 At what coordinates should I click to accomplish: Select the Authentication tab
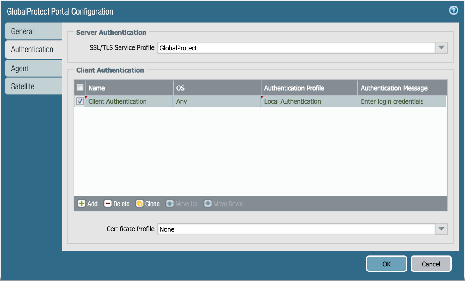click(x=34, y=49)
